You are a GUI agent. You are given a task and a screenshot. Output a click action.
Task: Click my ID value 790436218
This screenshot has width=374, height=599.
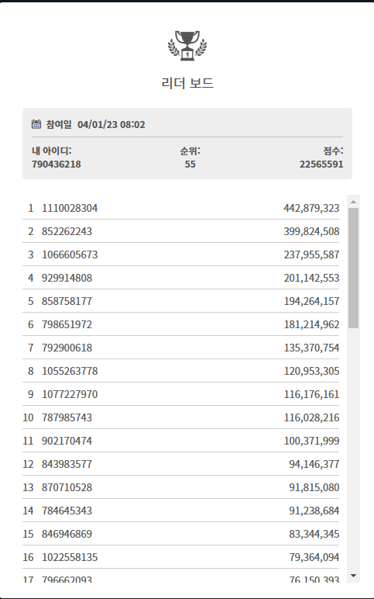pyautogui.click(x=57, y=164)
